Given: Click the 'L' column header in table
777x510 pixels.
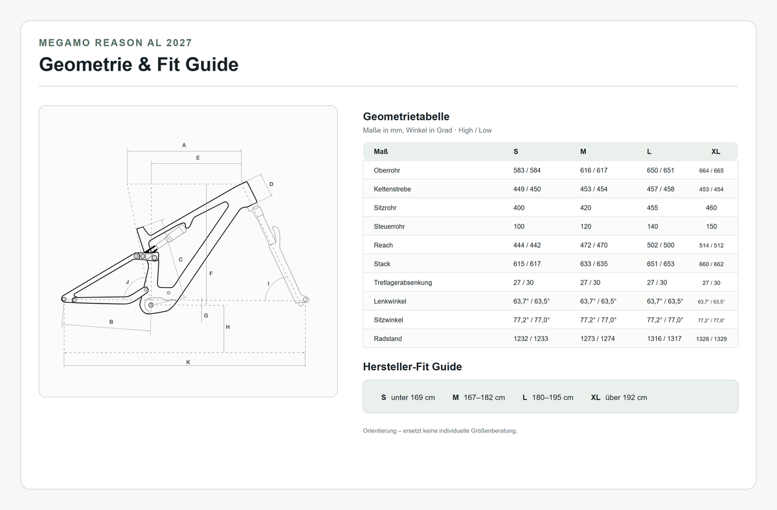Looking at the screenshot, I should tap(649, 151).
